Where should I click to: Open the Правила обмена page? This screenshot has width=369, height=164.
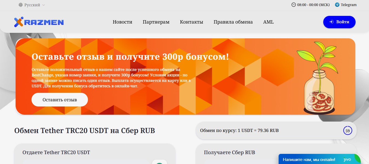click(233, 22)
